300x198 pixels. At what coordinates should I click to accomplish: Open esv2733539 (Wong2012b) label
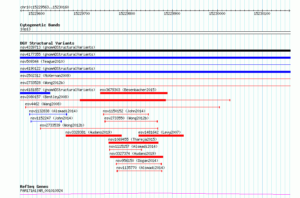[62, 125]
